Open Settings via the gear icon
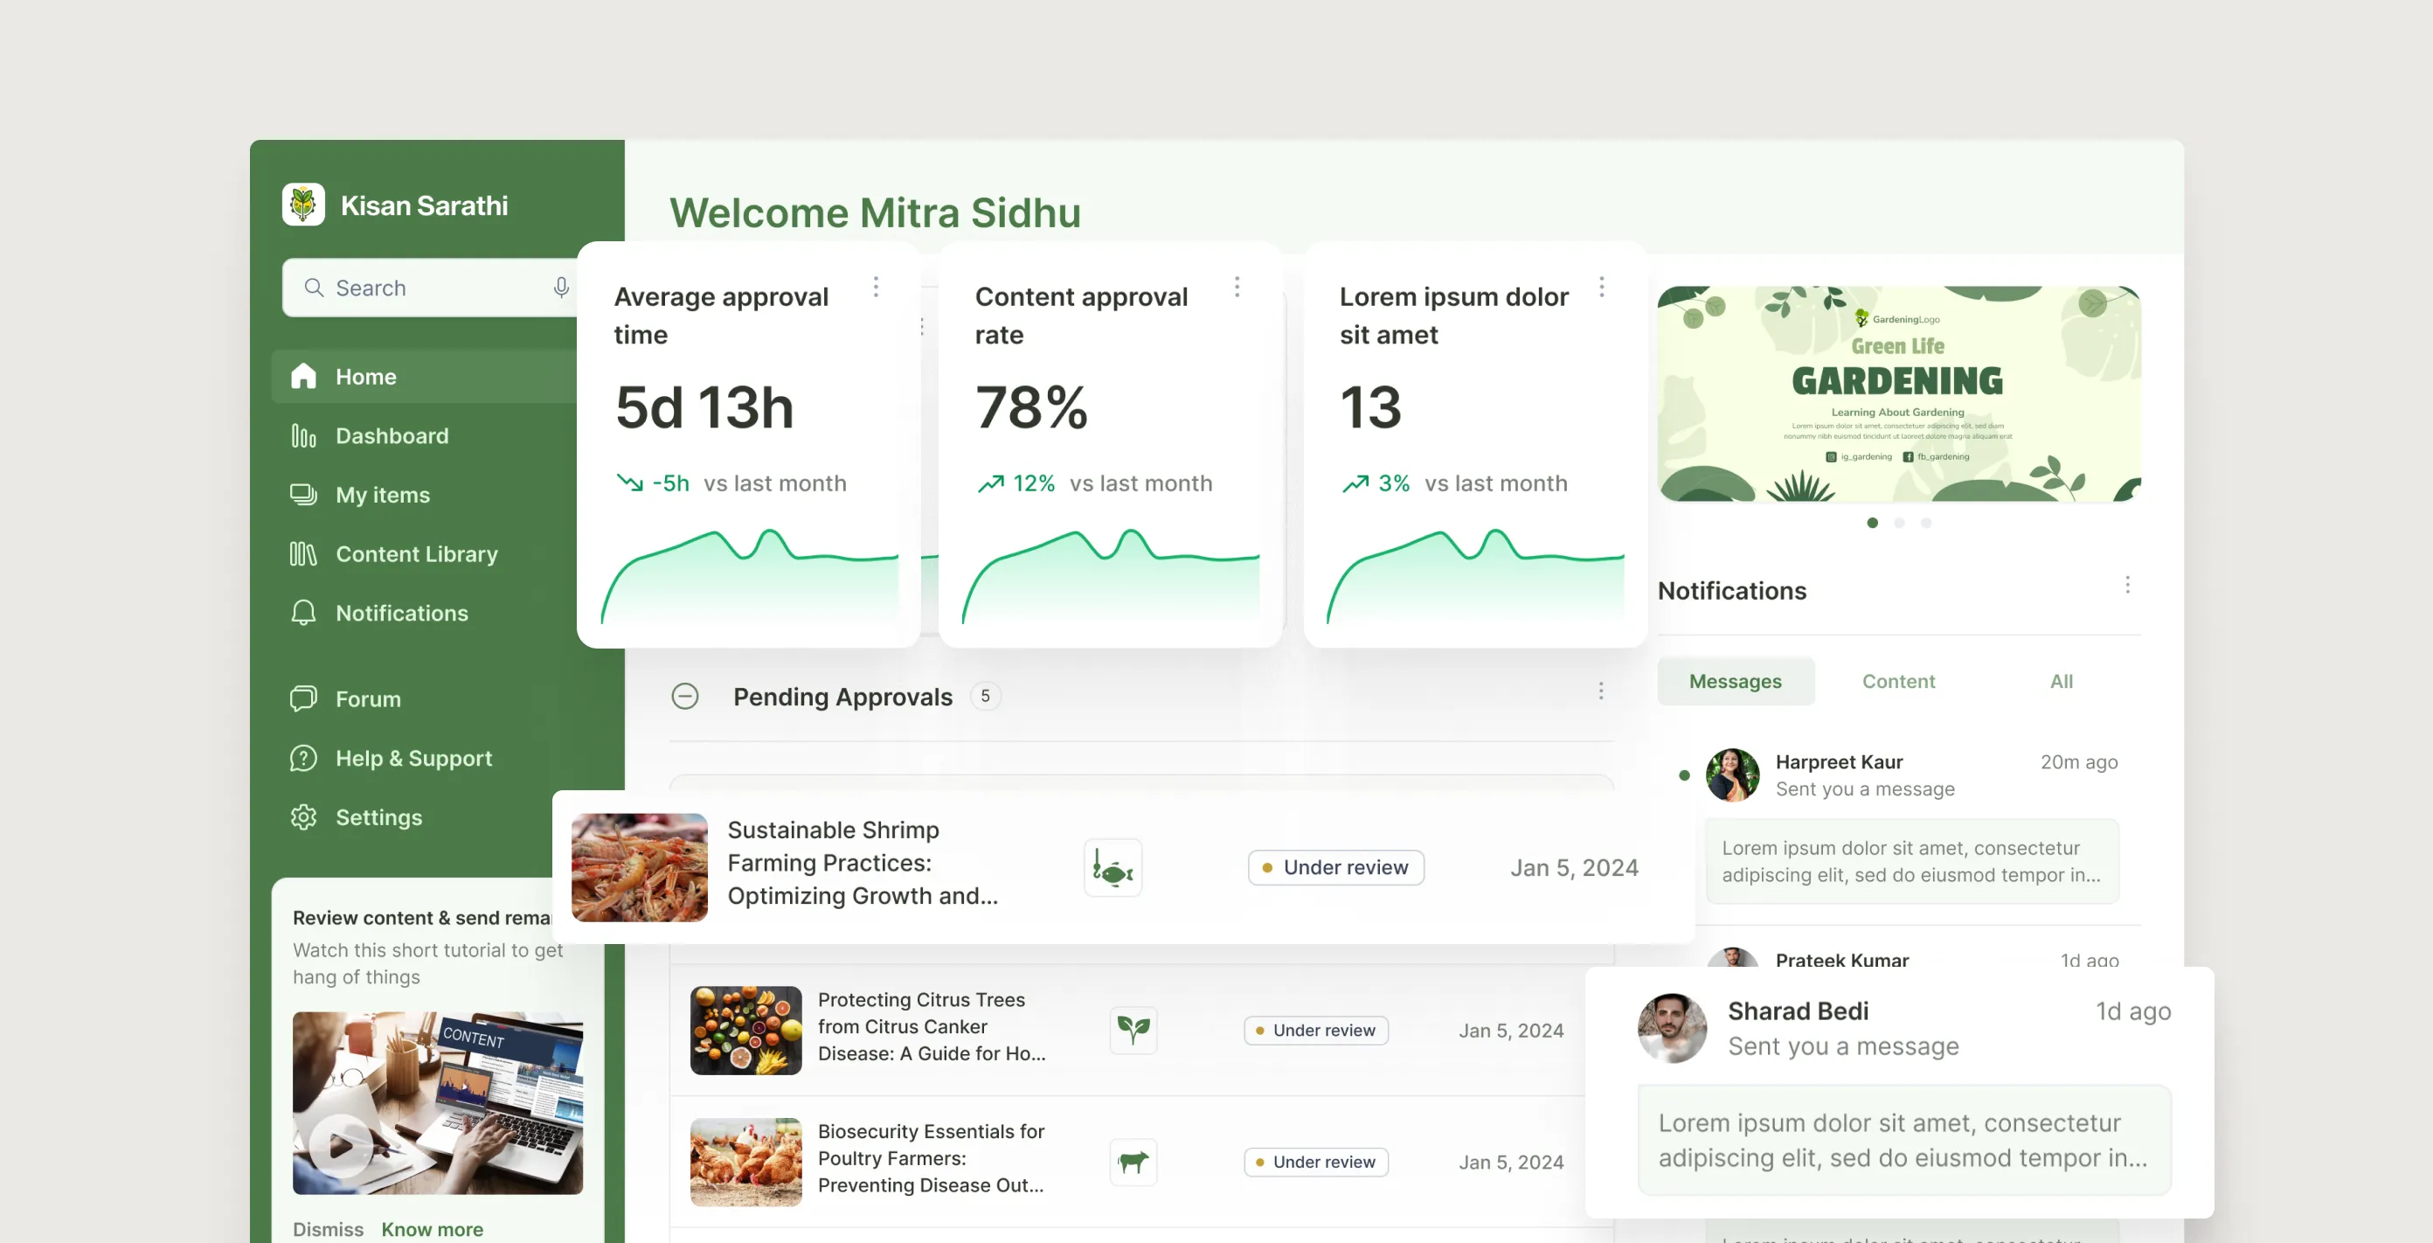2433x1243 pixels. (x=303, y=817)
